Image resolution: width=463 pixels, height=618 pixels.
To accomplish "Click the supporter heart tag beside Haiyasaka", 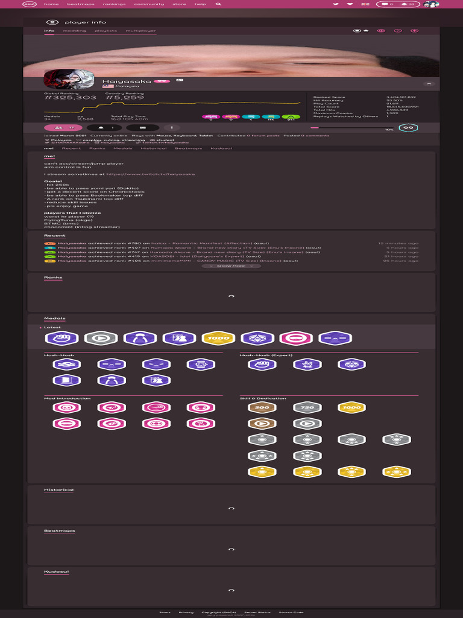I will click(162, 81).
